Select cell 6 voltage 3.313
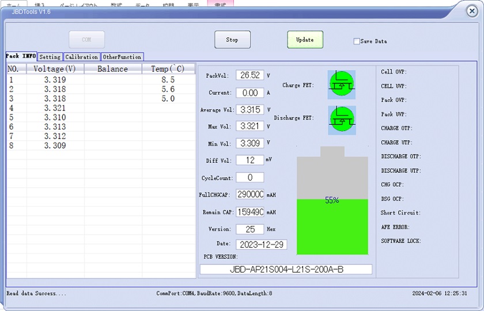The image size is (484, 311). click(x=55, y=127)
